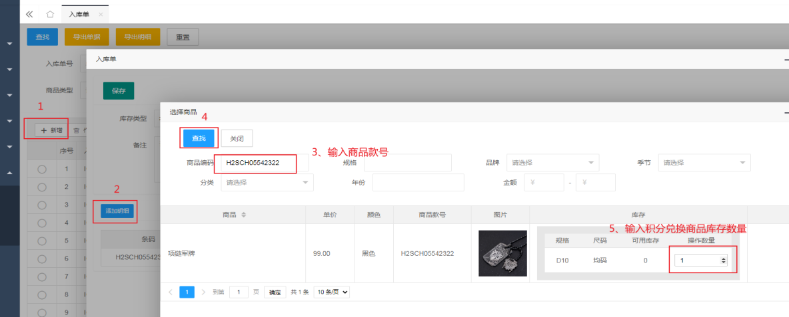Screen dimensions: 789x317
Task: Click the 添加明细 button
Action: pos(117,211)
